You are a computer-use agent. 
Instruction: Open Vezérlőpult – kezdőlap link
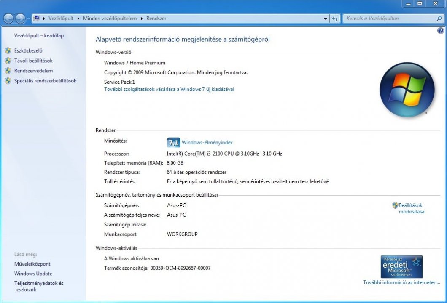pos(39,36)
